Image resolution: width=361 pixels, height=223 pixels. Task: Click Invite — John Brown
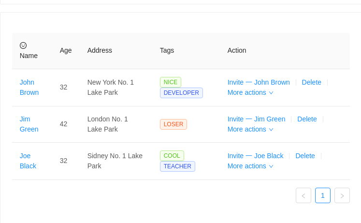259,82
